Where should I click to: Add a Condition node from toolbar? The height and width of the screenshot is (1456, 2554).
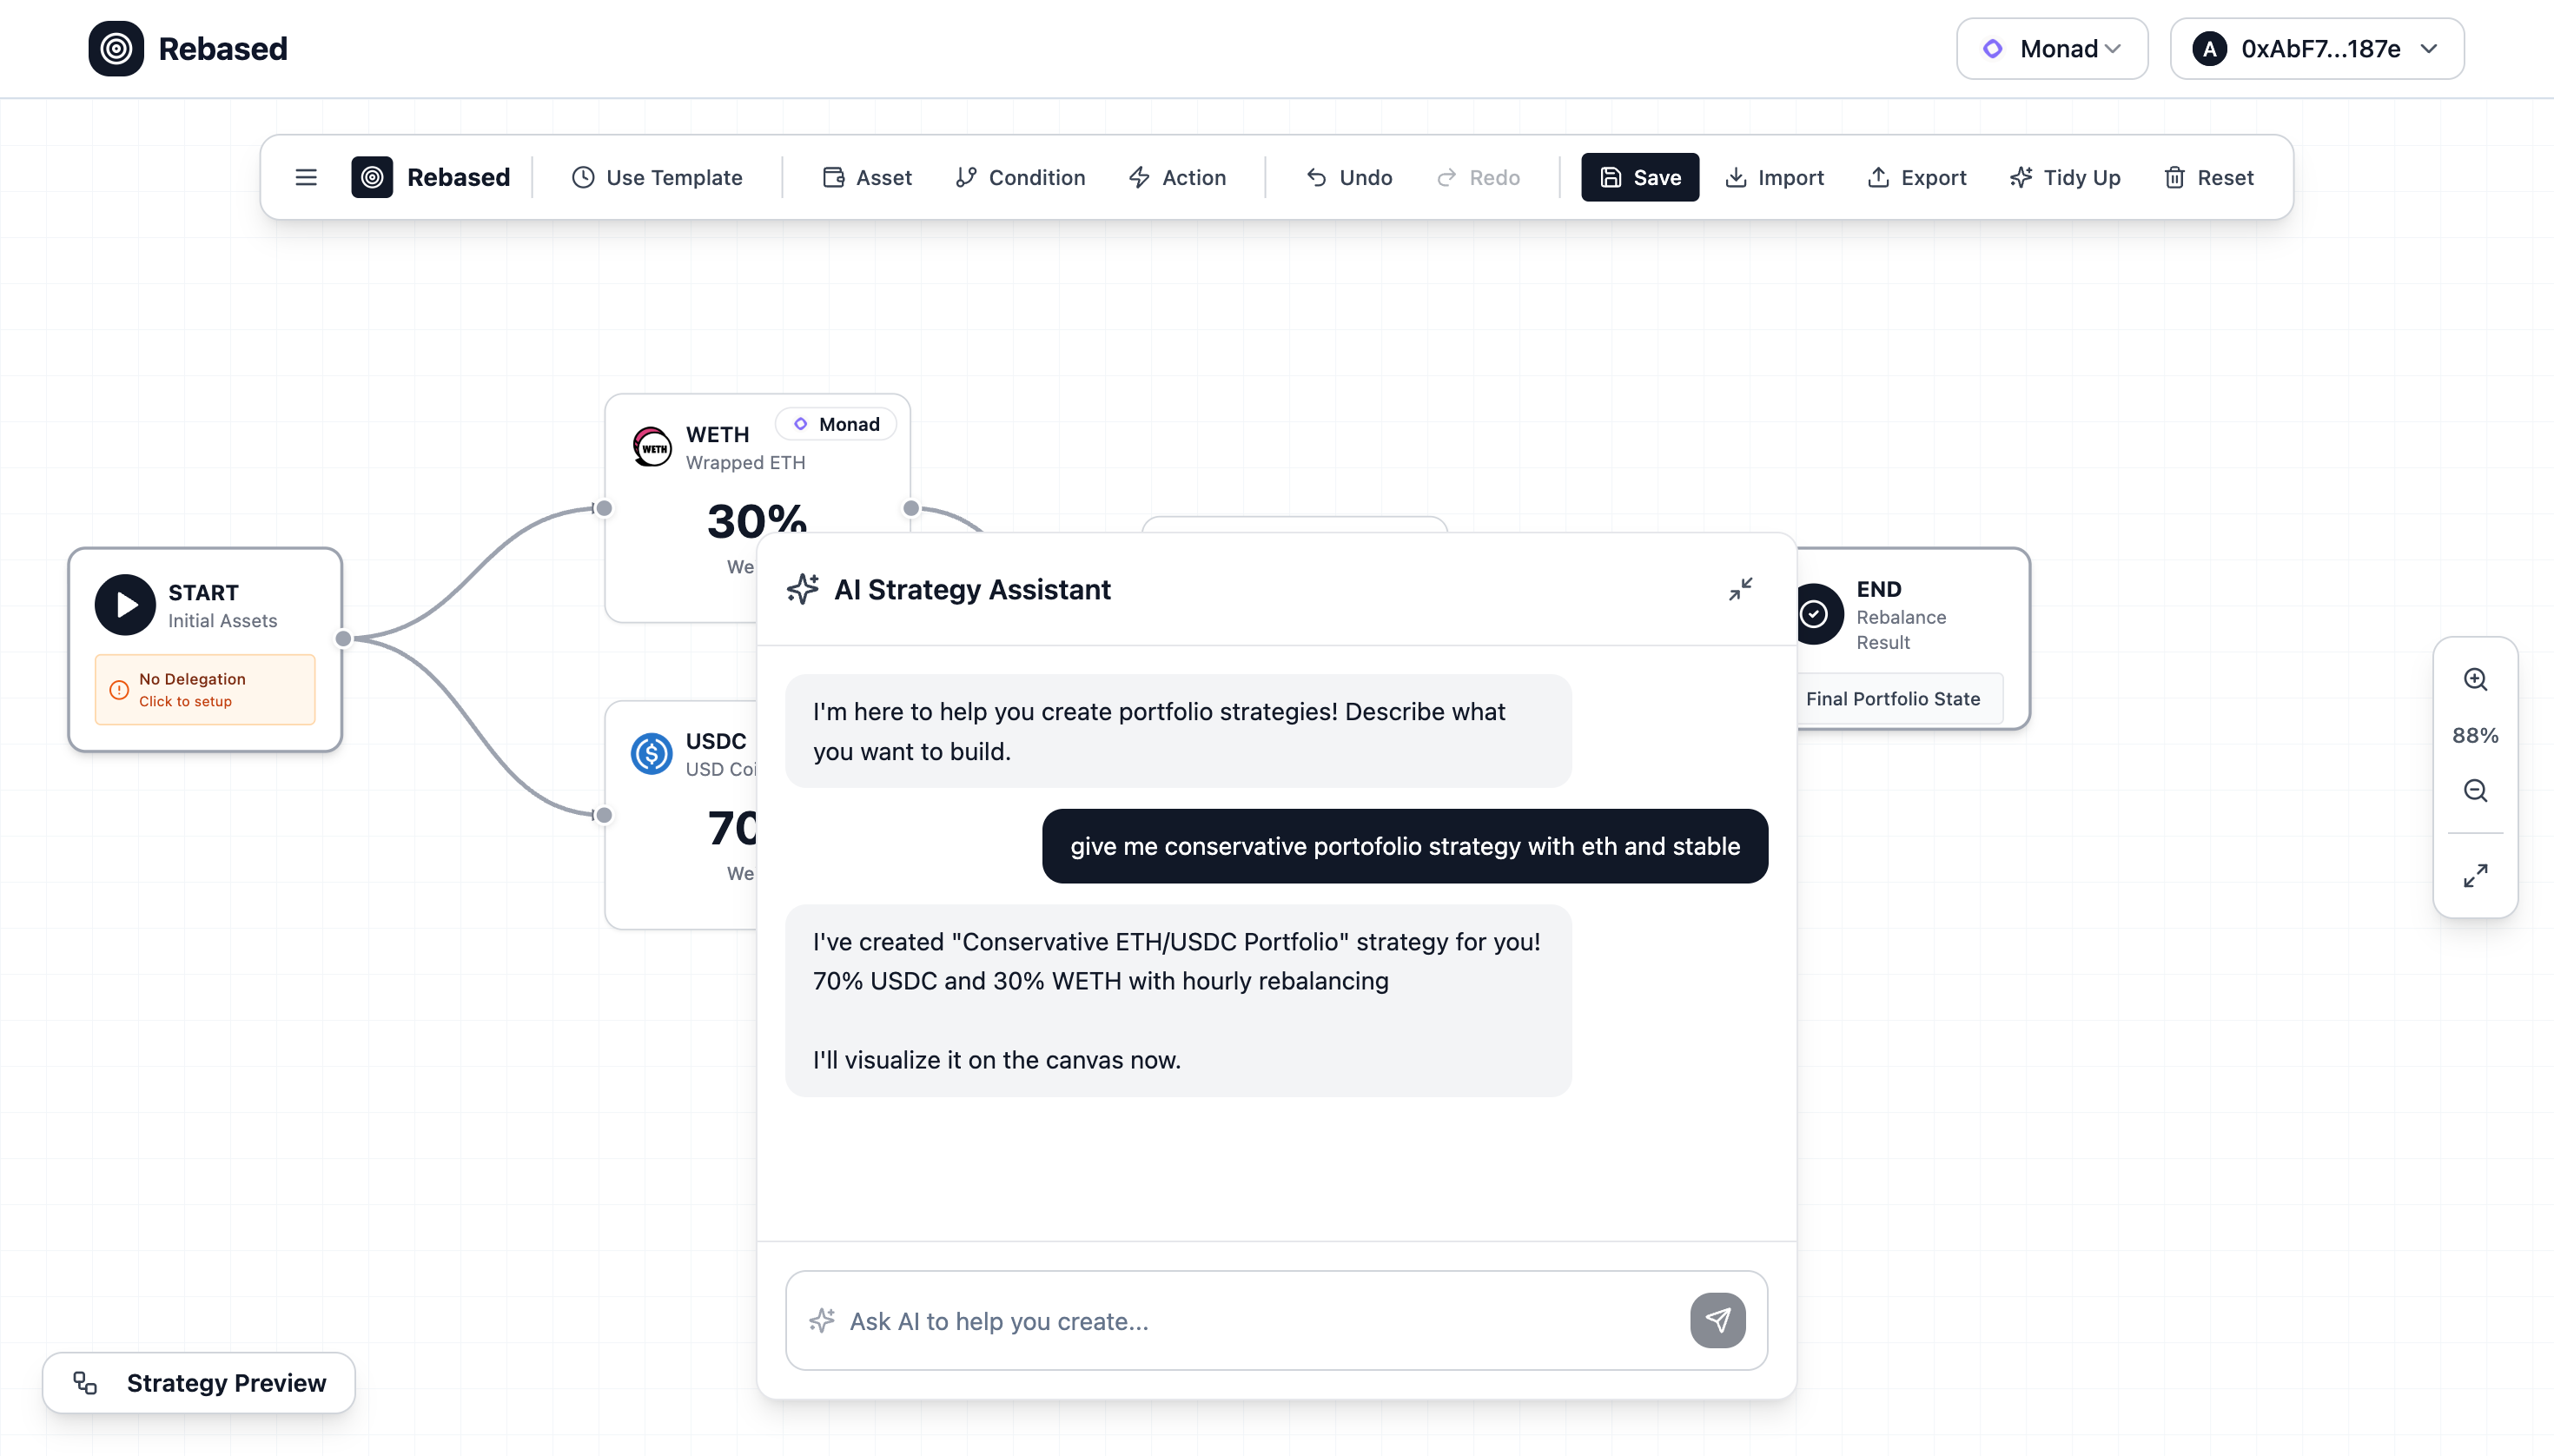coord(1020,177)
